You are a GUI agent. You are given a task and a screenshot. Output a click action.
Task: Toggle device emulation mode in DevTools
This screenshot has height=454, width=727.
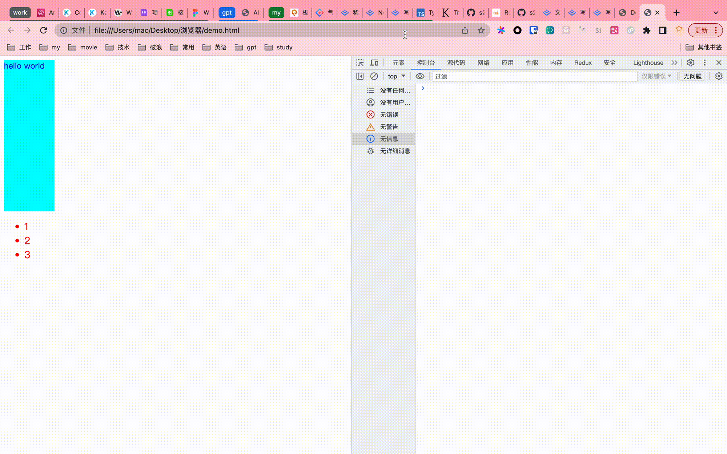[374, 62]
